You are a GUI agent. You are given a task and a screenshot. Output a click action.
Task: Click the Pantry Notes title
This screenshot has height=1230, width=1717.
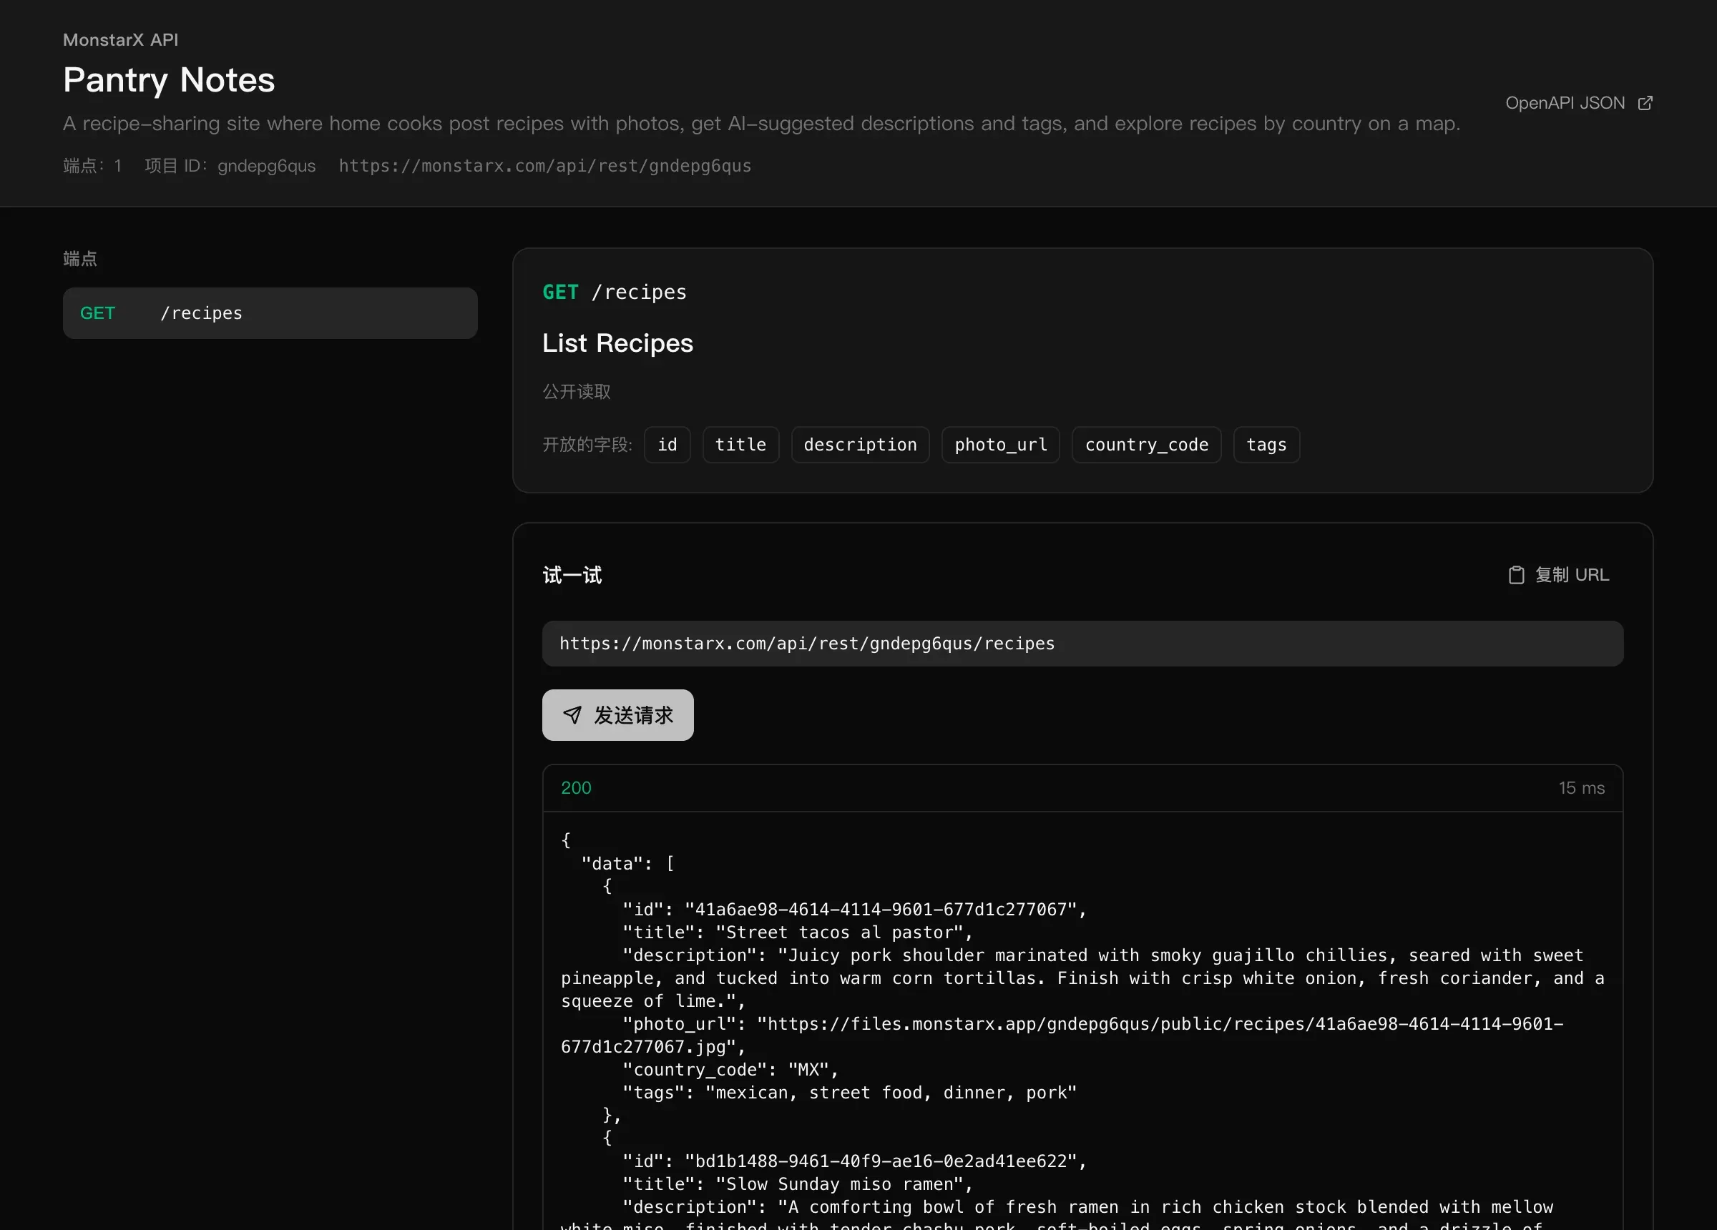[x=169, y=79]
